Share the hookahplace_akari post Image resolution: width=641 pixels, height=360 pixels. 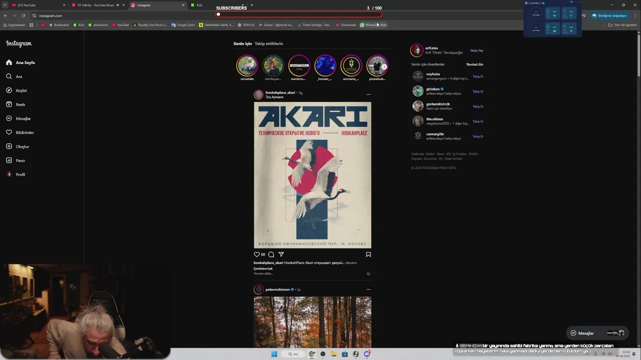click(x=281, y=254)
